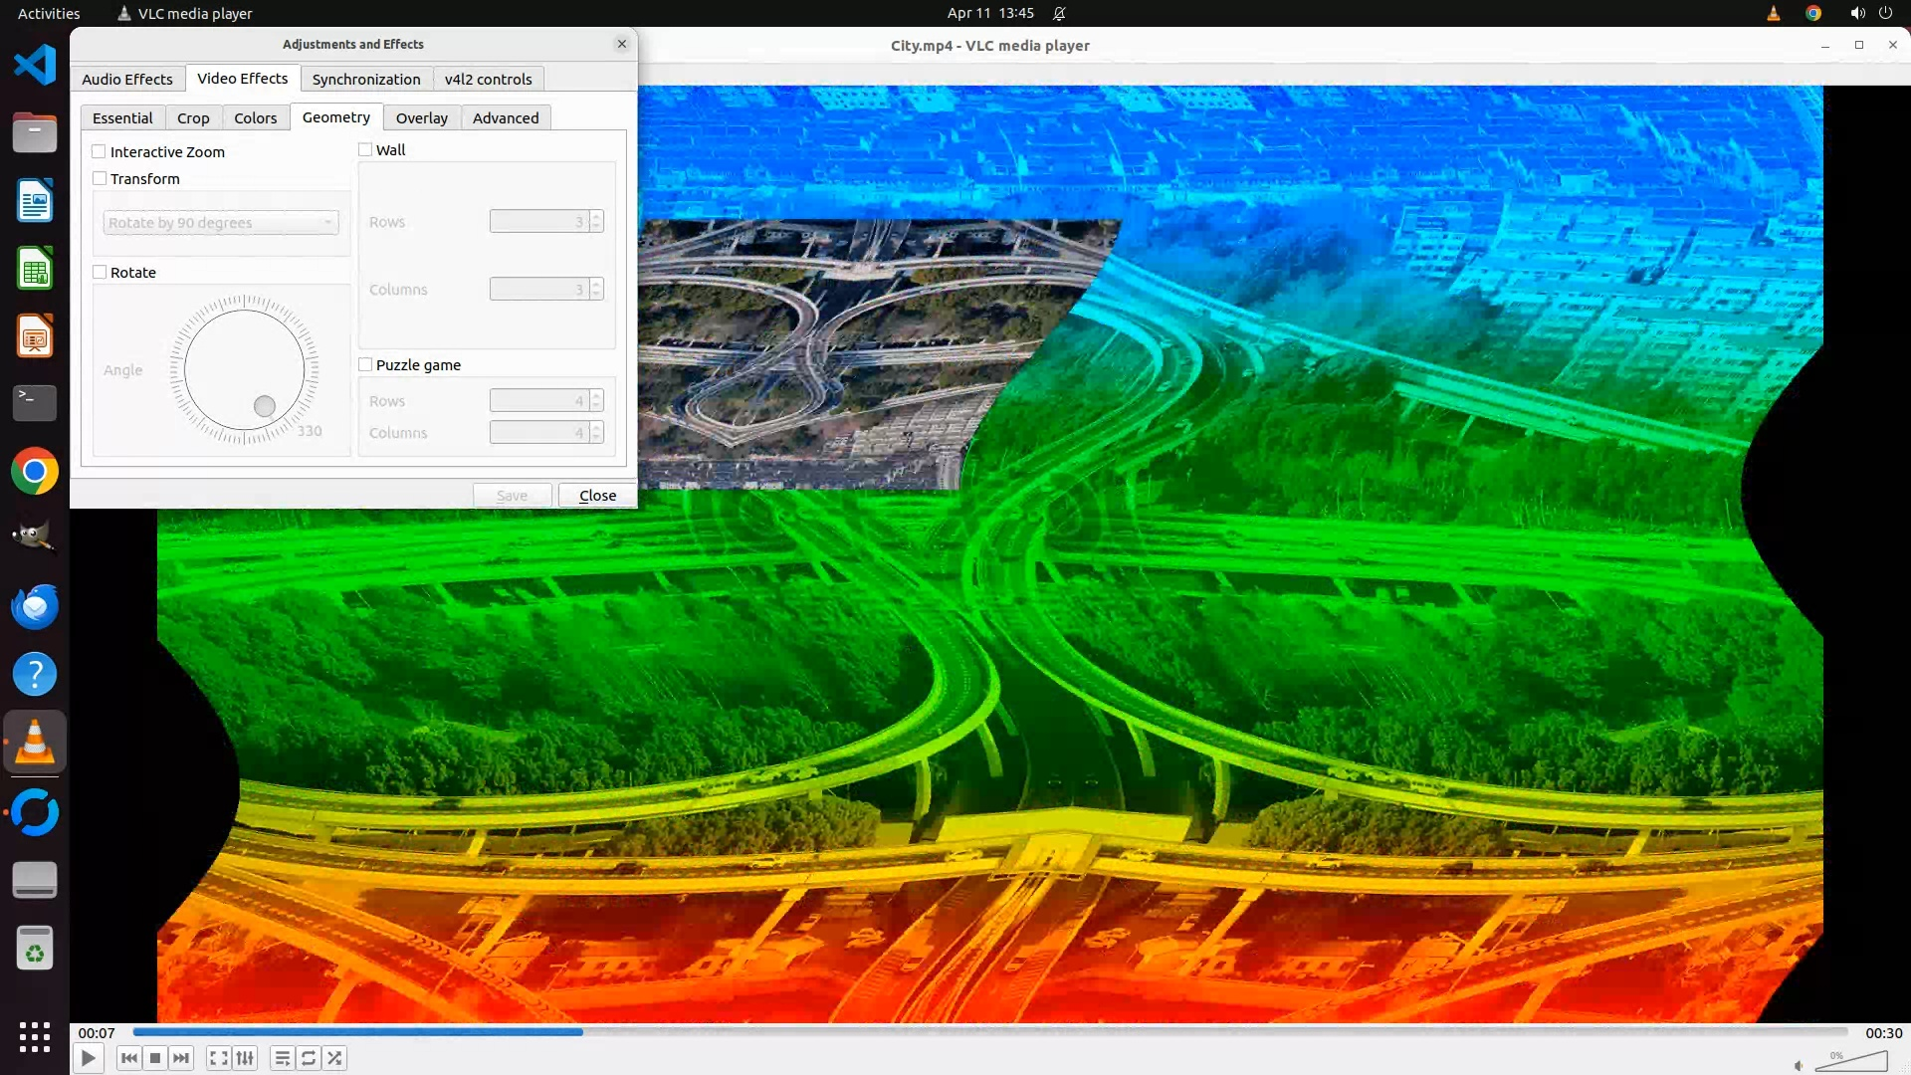1911x1075 pixels.
Task: Click the playback seek bar
Action: point(989,1032)
